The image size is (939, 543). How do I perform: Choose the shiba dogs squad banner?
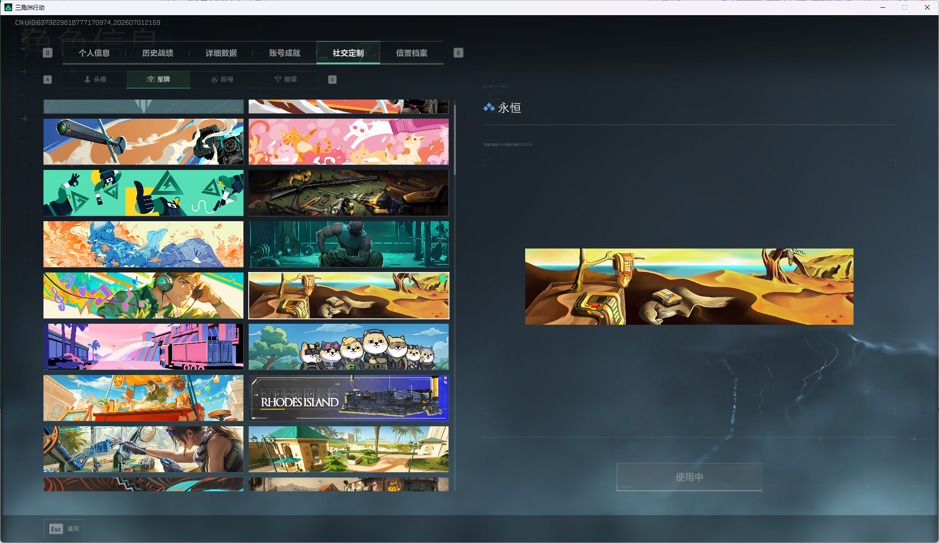coord(348,347)
